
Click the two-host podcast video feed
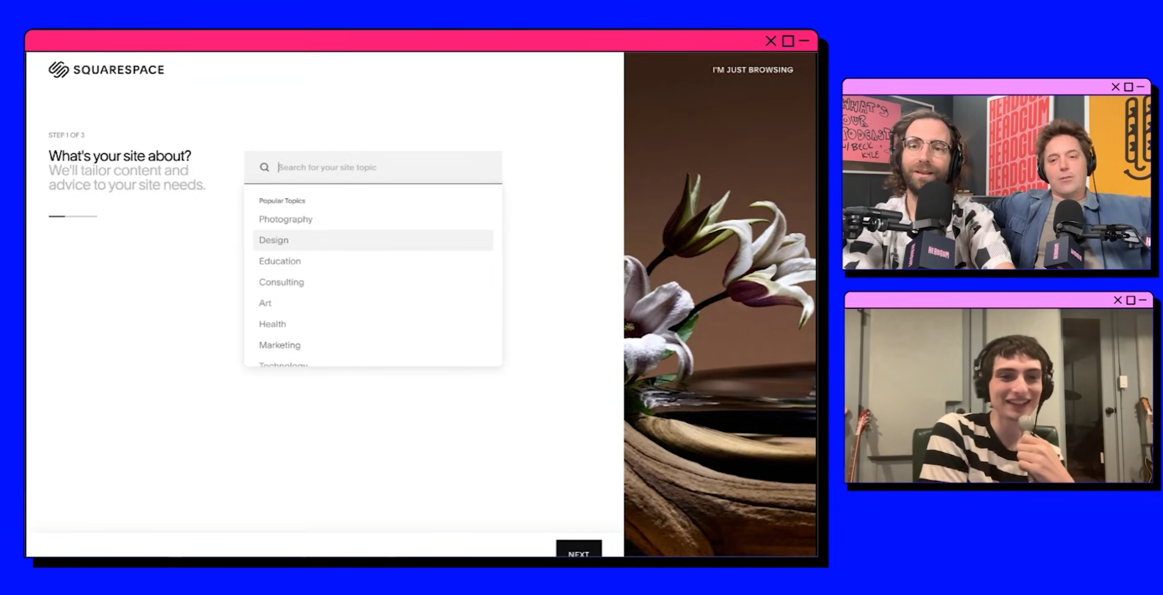(x=996, y=182)
